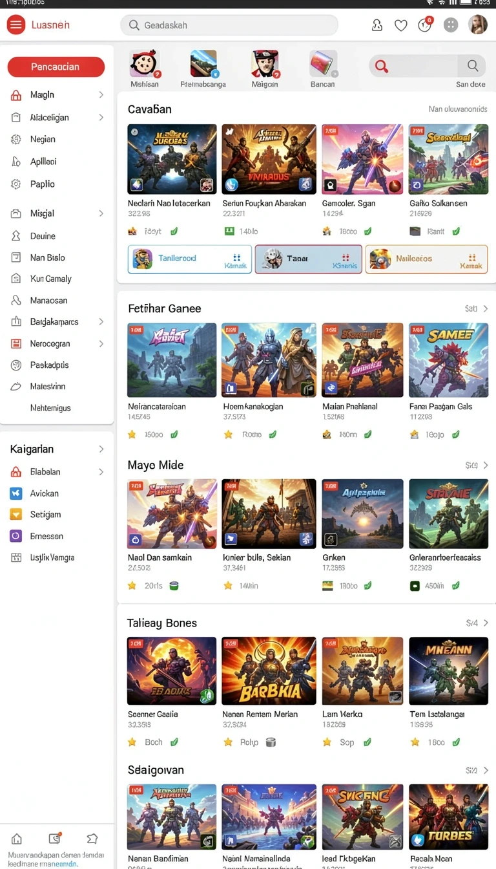Open Gamooler. Sgan game thumbnail

(x=362, y=159)
